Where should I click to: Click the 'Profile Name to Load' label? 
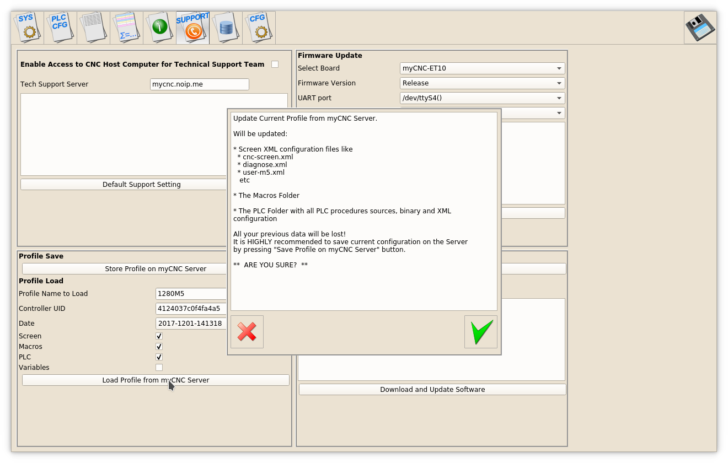(x=53, y=294)
